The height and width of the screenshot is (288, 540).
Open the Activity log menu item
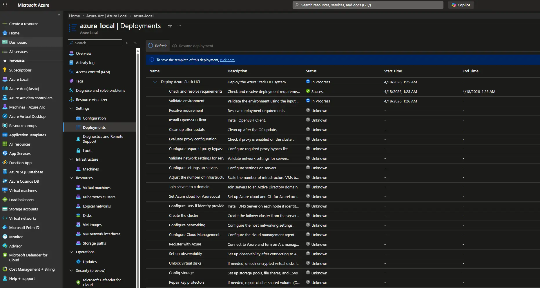[x=85, y=63]
